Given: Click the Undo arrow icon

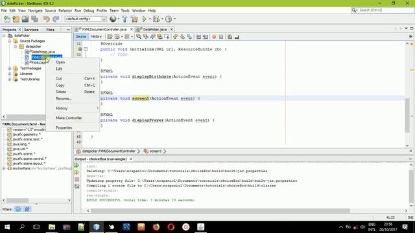Looking at the screenshot, I should click(46, 19).
